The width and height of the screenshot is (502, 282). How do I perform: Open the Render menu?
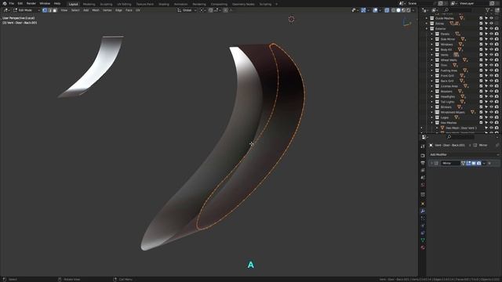tap(31, 3)
